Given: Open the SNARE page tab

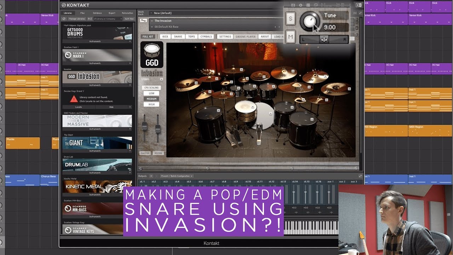Looking at the screenshot, I should click(178, 36).
